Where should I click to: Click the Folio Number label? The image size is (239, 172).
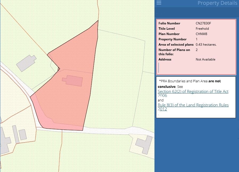[x=169, y=23]
